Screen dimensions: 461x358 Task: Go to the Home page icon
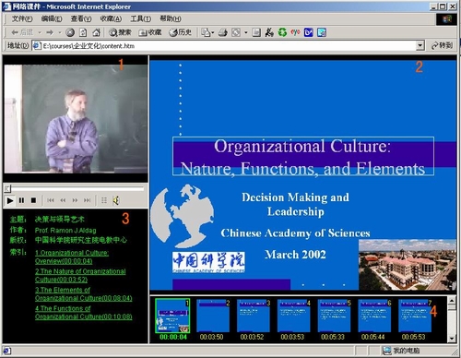pyautogui.click(x=96, y=32)
